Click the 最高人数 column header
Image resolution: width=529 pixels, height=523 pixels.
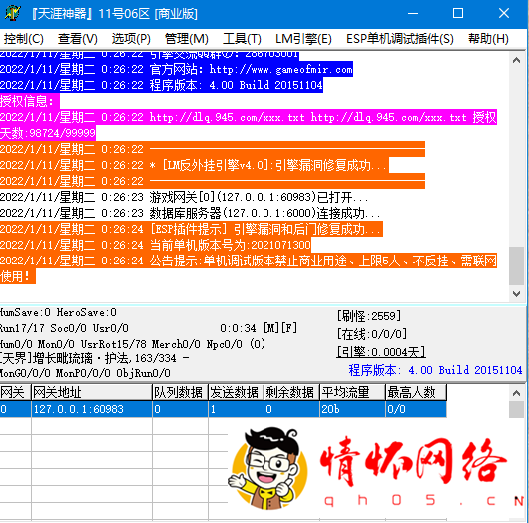point(416,392)
